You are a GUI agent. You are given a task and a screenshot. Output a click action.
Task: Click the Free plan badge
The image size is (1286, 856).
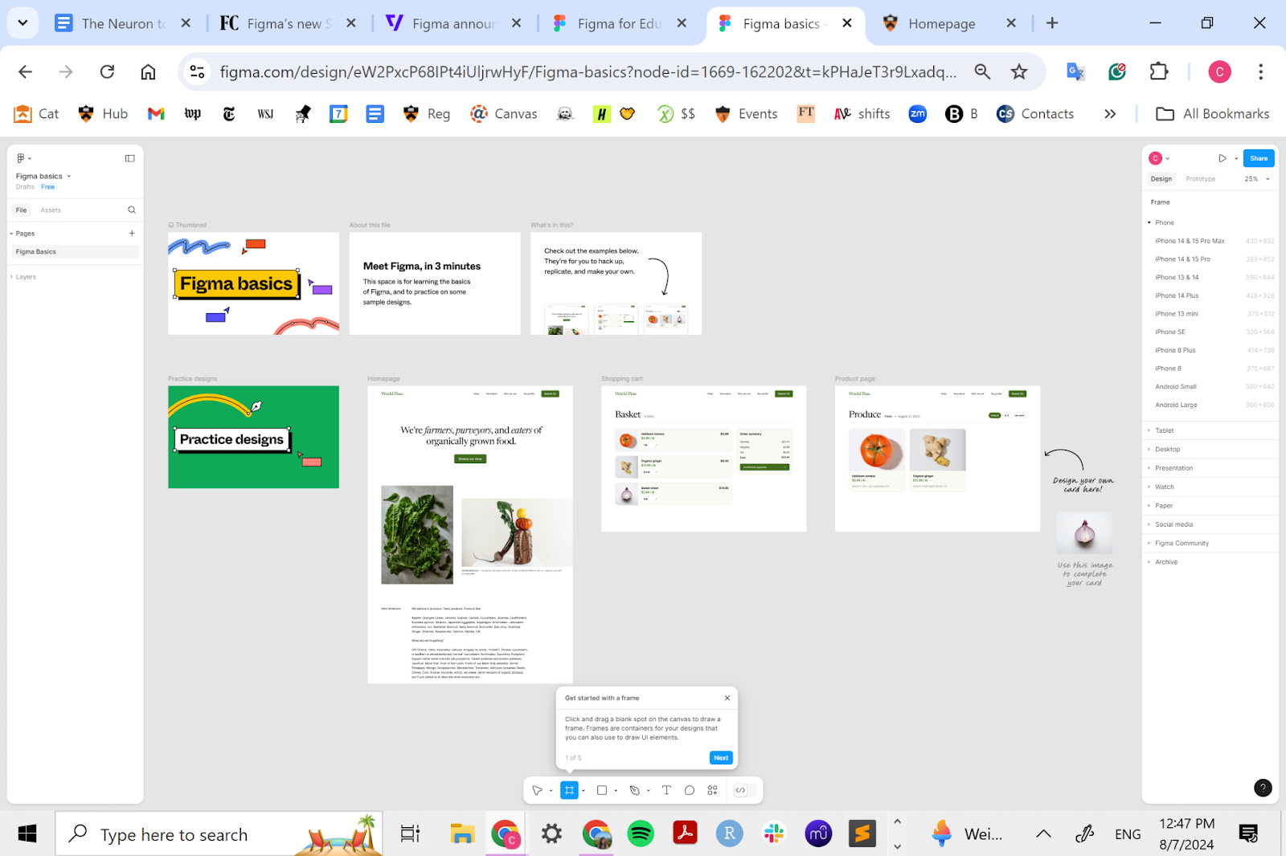[48, 187]
